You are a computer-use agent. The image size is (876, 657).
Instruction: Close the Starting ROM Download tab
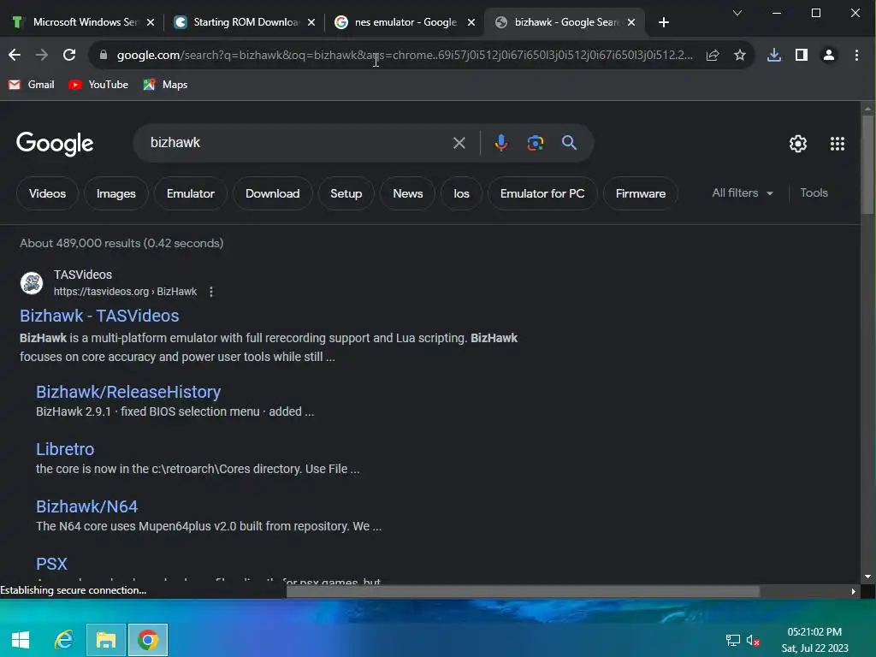(x=311, y=22)
